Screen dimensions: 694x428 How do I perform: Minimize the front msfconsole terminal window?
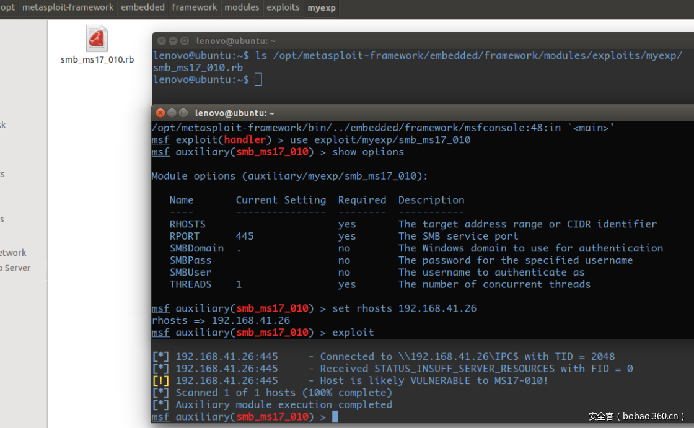[x=172, y=113]
